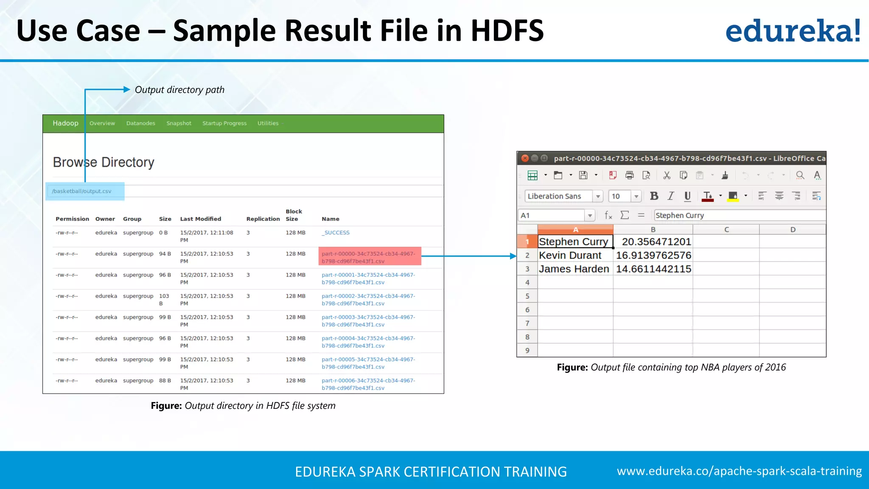Viewport: 869px width, 489px height.
Task: Open the Function Wizard fx icon
Action: 608,215
